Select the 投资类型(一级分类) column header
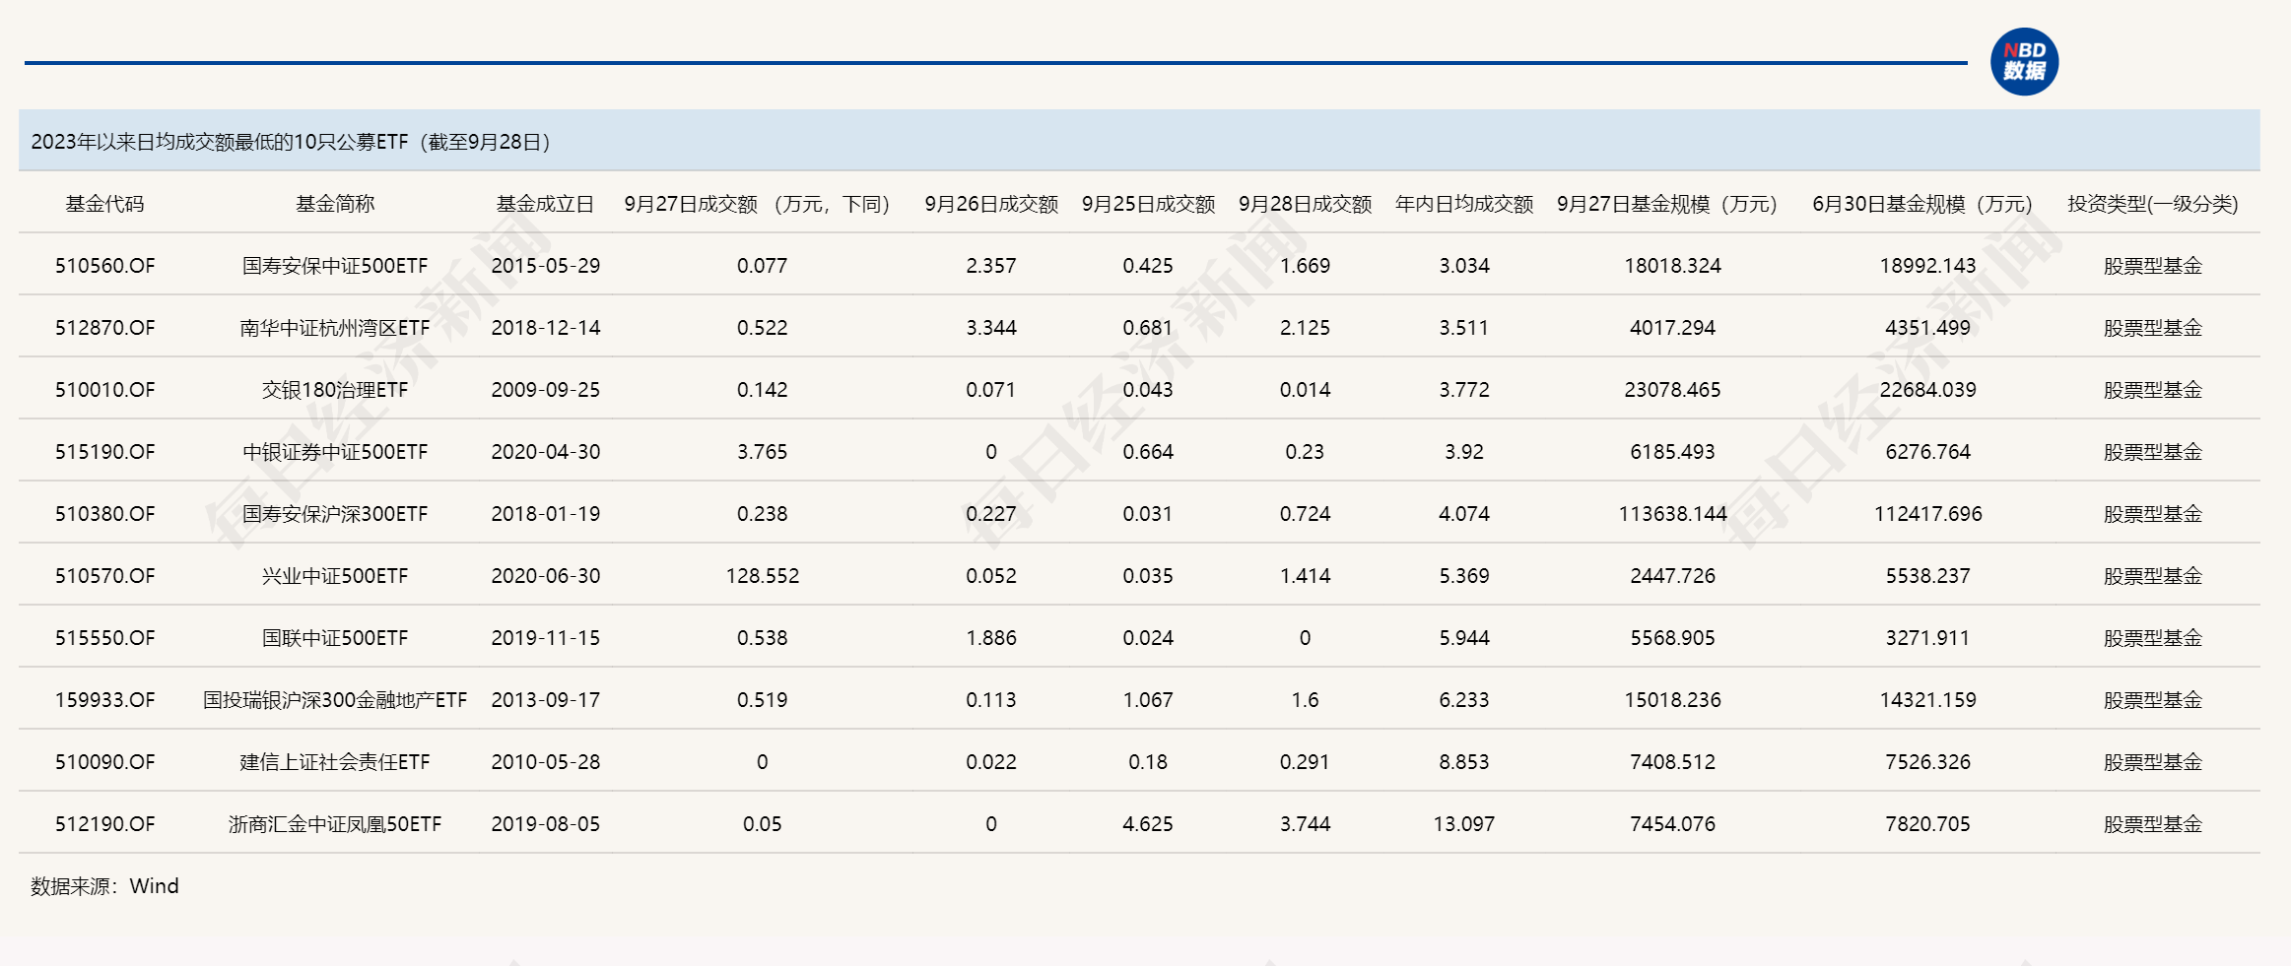This screenshot has height=966, width=2291. [2152, 204]
